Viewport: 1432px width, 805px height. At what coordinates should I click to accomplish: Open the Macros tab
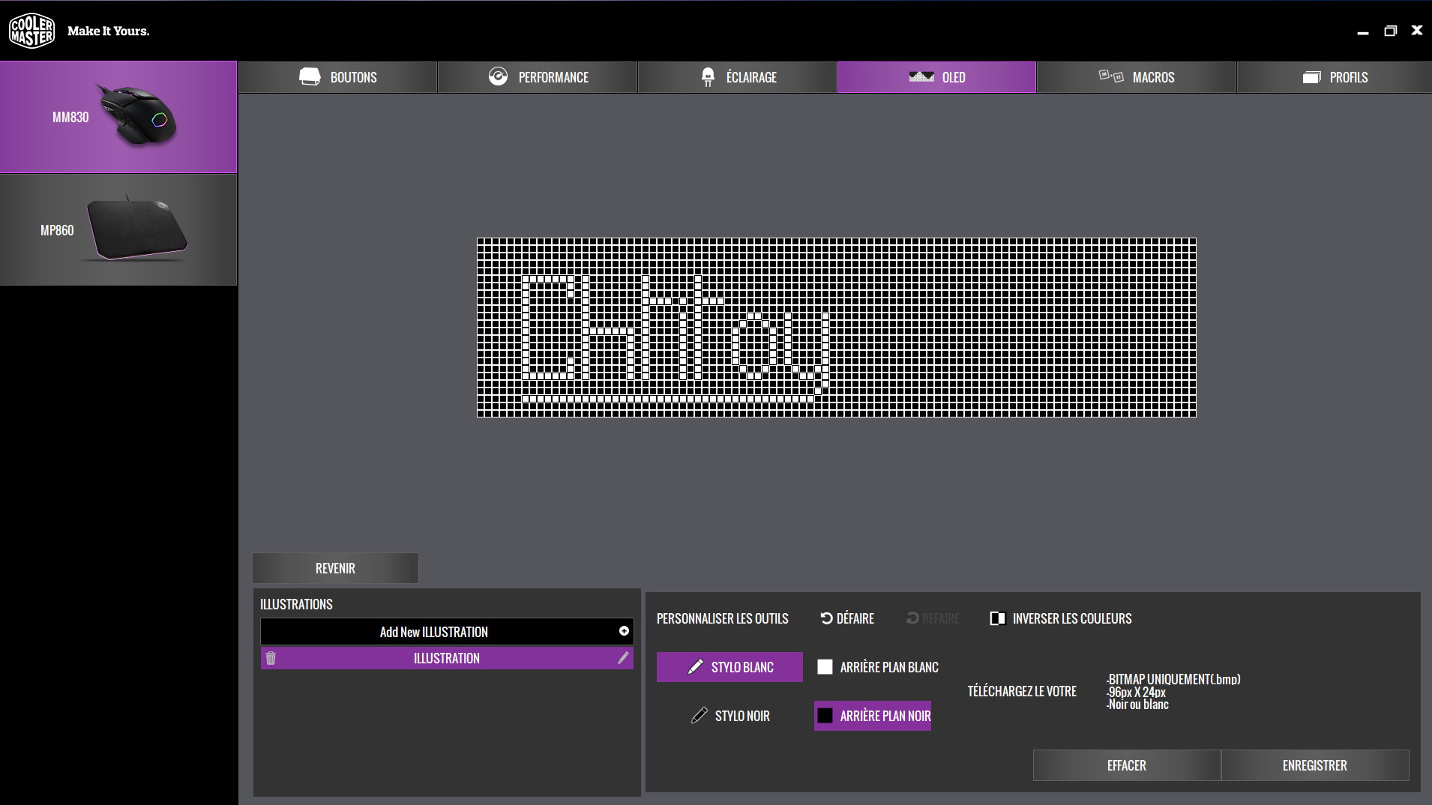point(1137,77)
